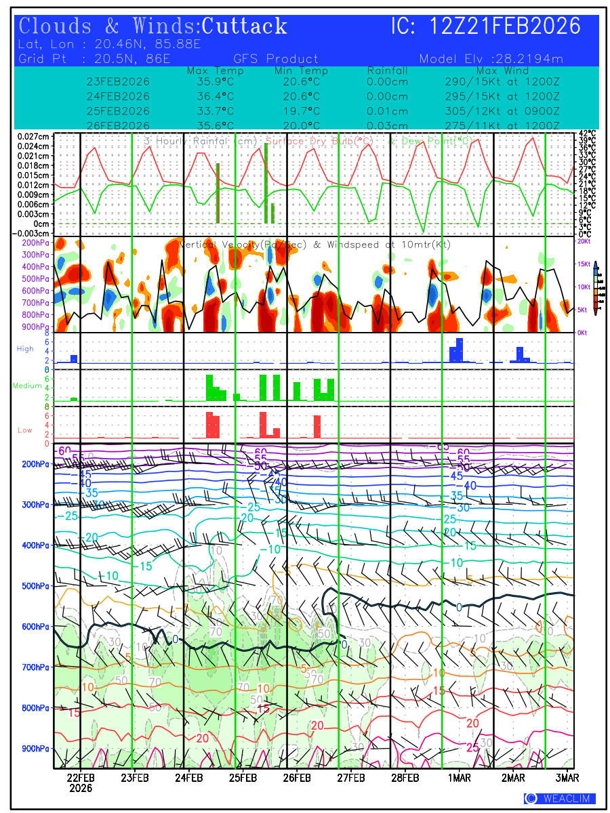Image resolution: width=610 pixels, height=813 pixels.
Task: Click the 20Kt windspeed axis label
Action: pos(583,241)
